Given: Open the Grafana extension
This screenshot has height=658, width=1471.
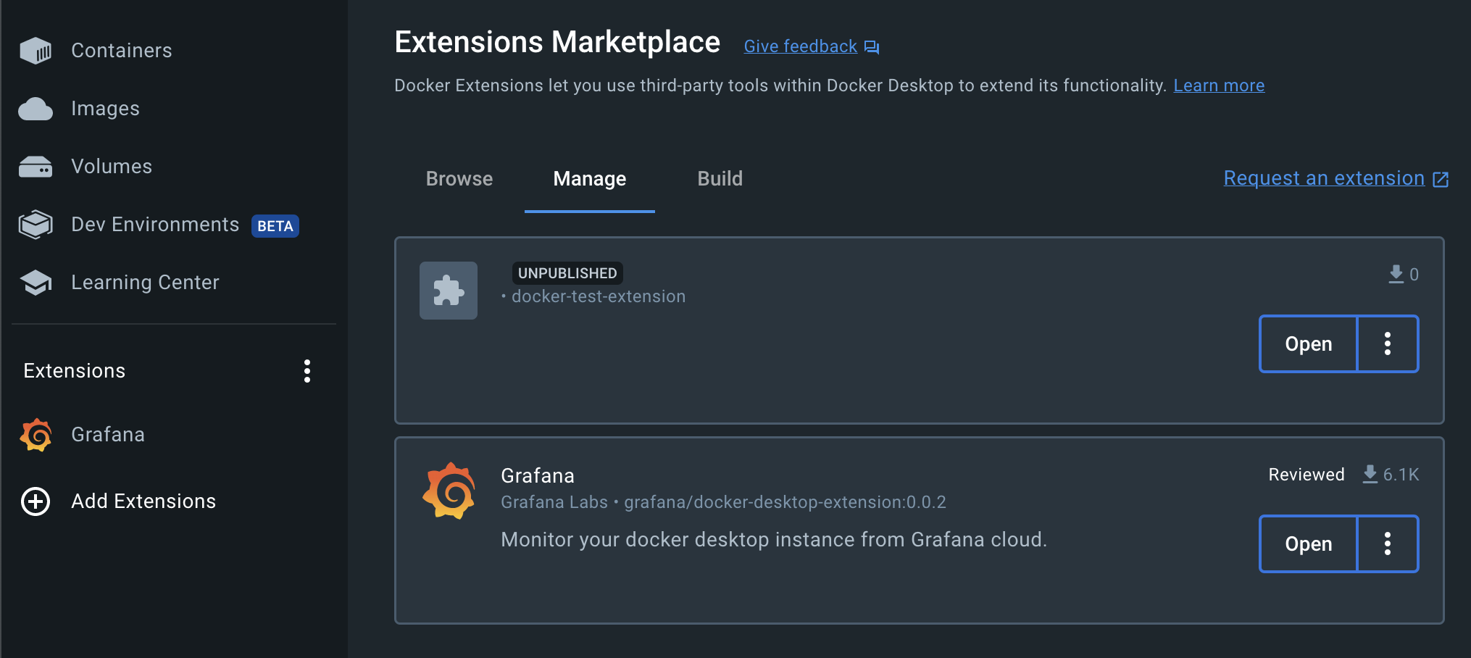Looking at the screenshot, I should pyautogui.click(x=1308, y=544).
